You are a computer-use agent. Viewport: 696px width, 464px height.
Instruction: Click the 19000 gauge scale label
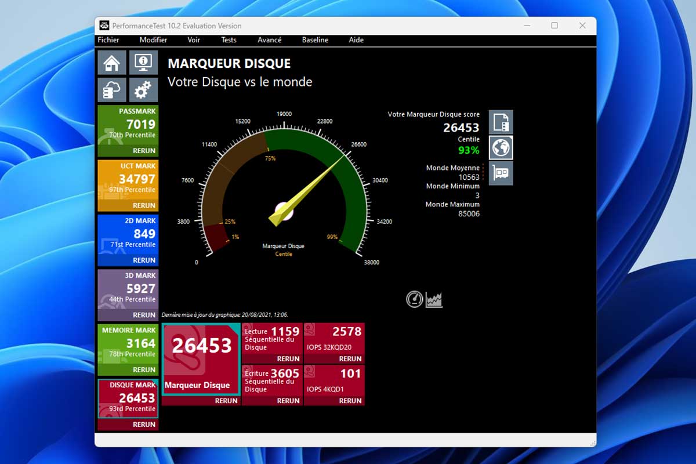pos(284,114)
